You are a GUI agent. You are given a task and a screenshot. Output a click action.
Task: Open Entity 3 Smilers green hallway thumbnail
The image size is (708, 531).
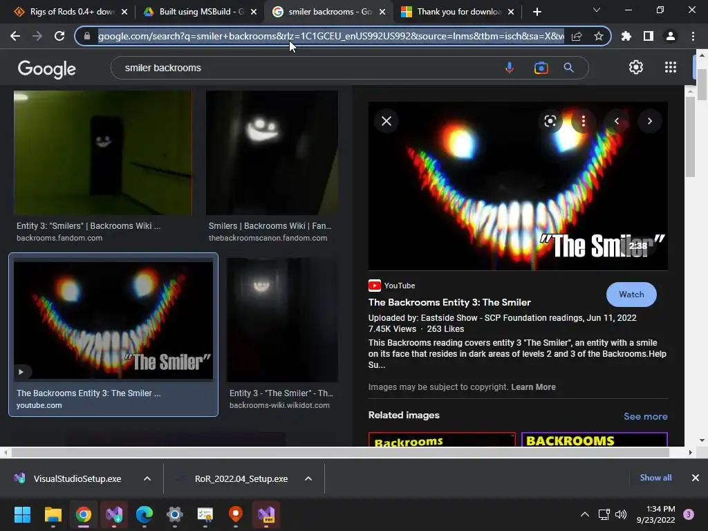[x=103, y=153]
